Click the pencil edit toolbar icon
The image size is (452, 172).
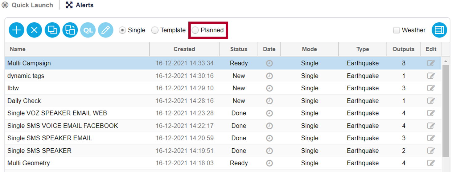coord(105,30)
